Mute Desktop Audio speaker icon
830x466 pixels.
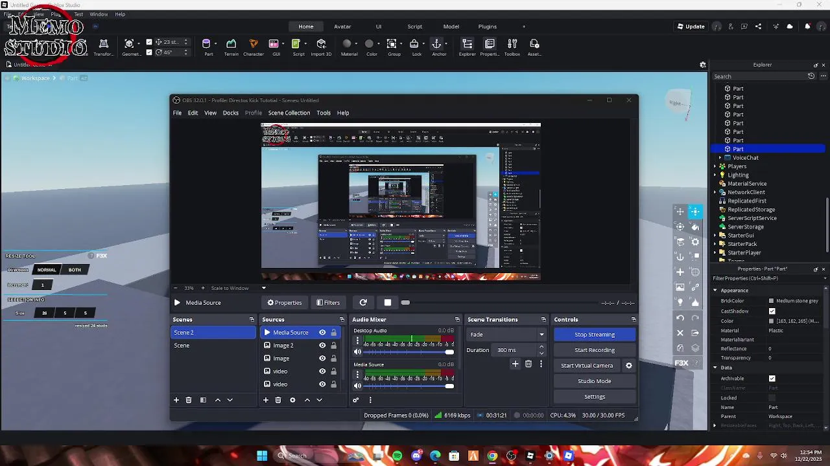(357, 352)
